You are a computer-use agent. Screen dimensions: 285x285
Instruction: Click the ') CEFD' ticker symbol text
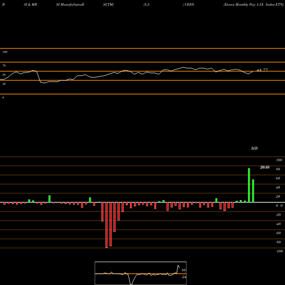point(189,5)
